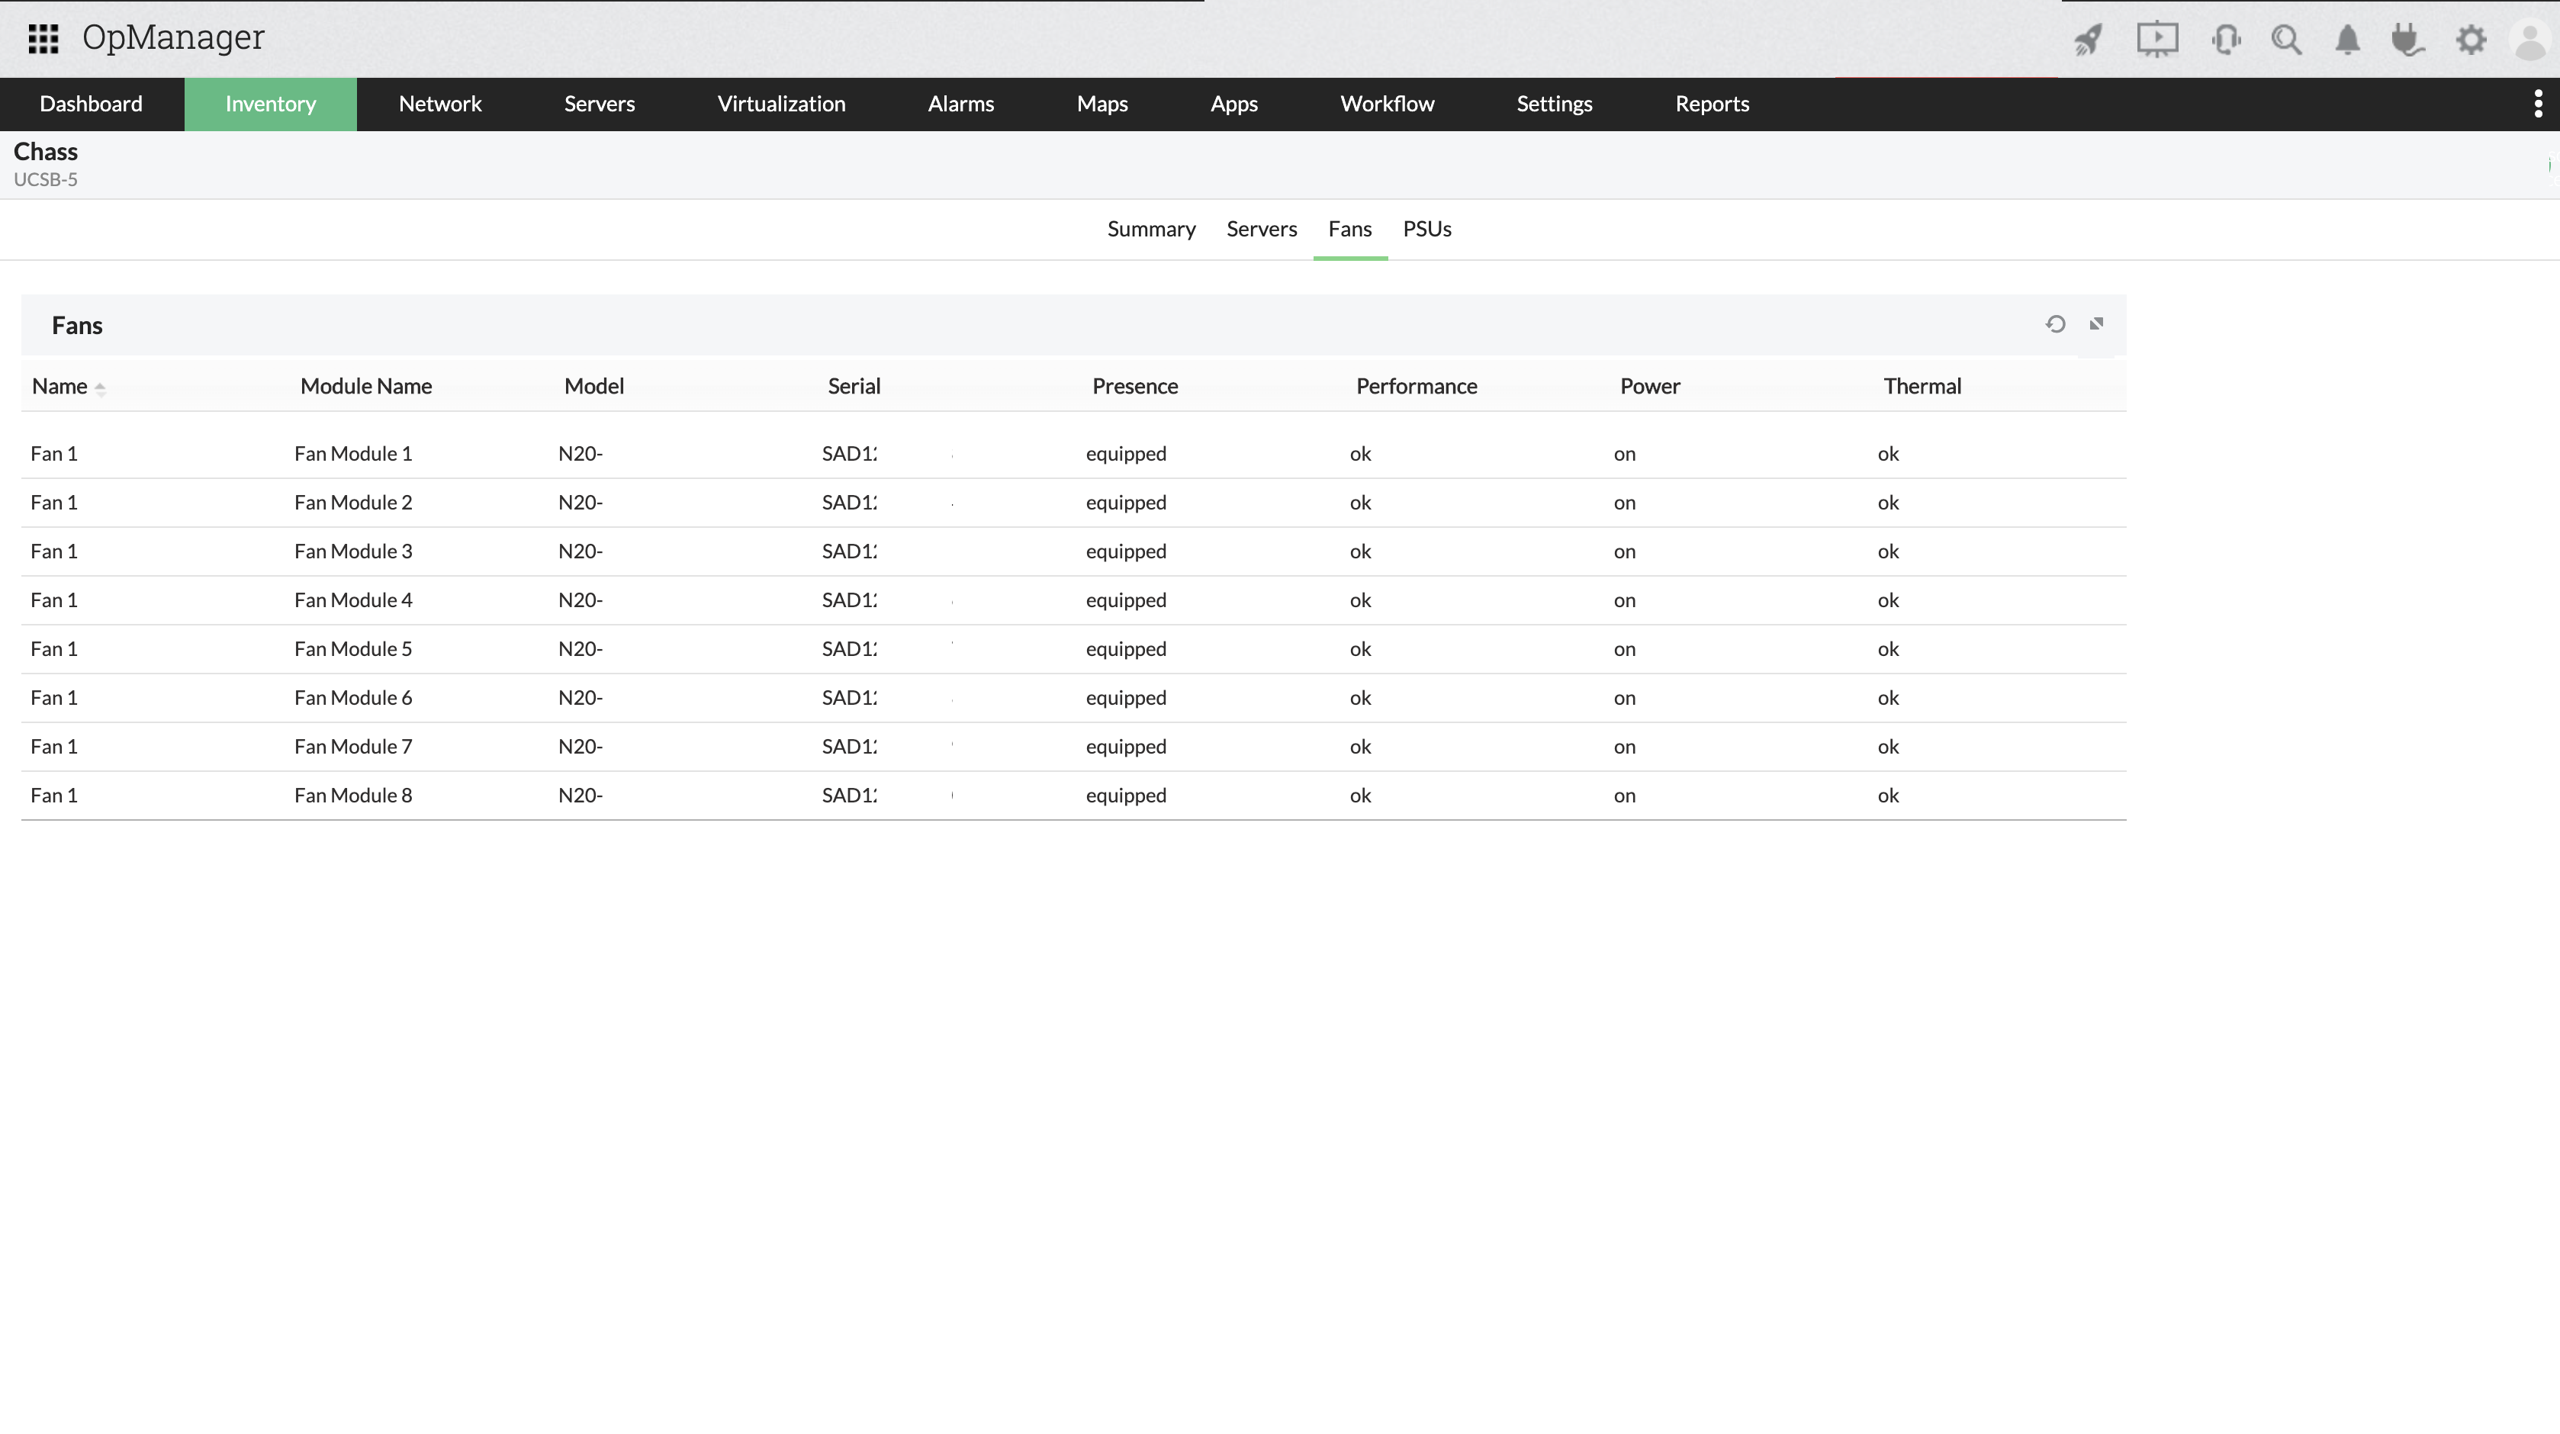Open the Workflow menu
Screen dimensions: 2560x1434
pyautogui.click(x=1388, y=103)
